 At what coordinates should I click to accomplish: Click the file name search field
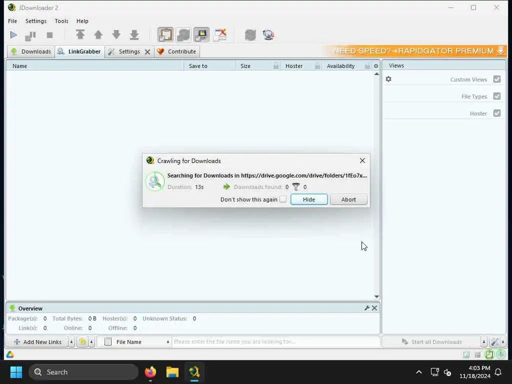[x=276, y=341]
